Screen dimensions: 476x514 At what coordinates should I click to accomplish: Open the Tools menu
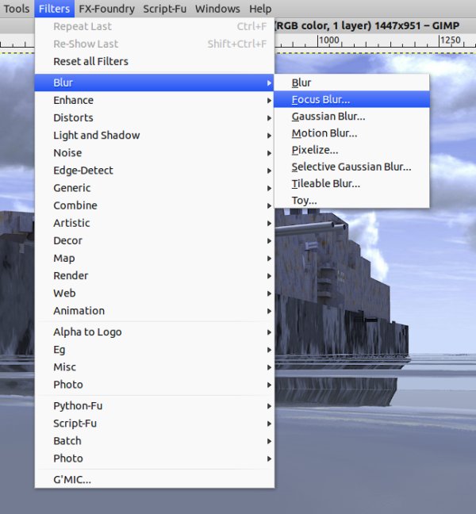pos(17,9)
